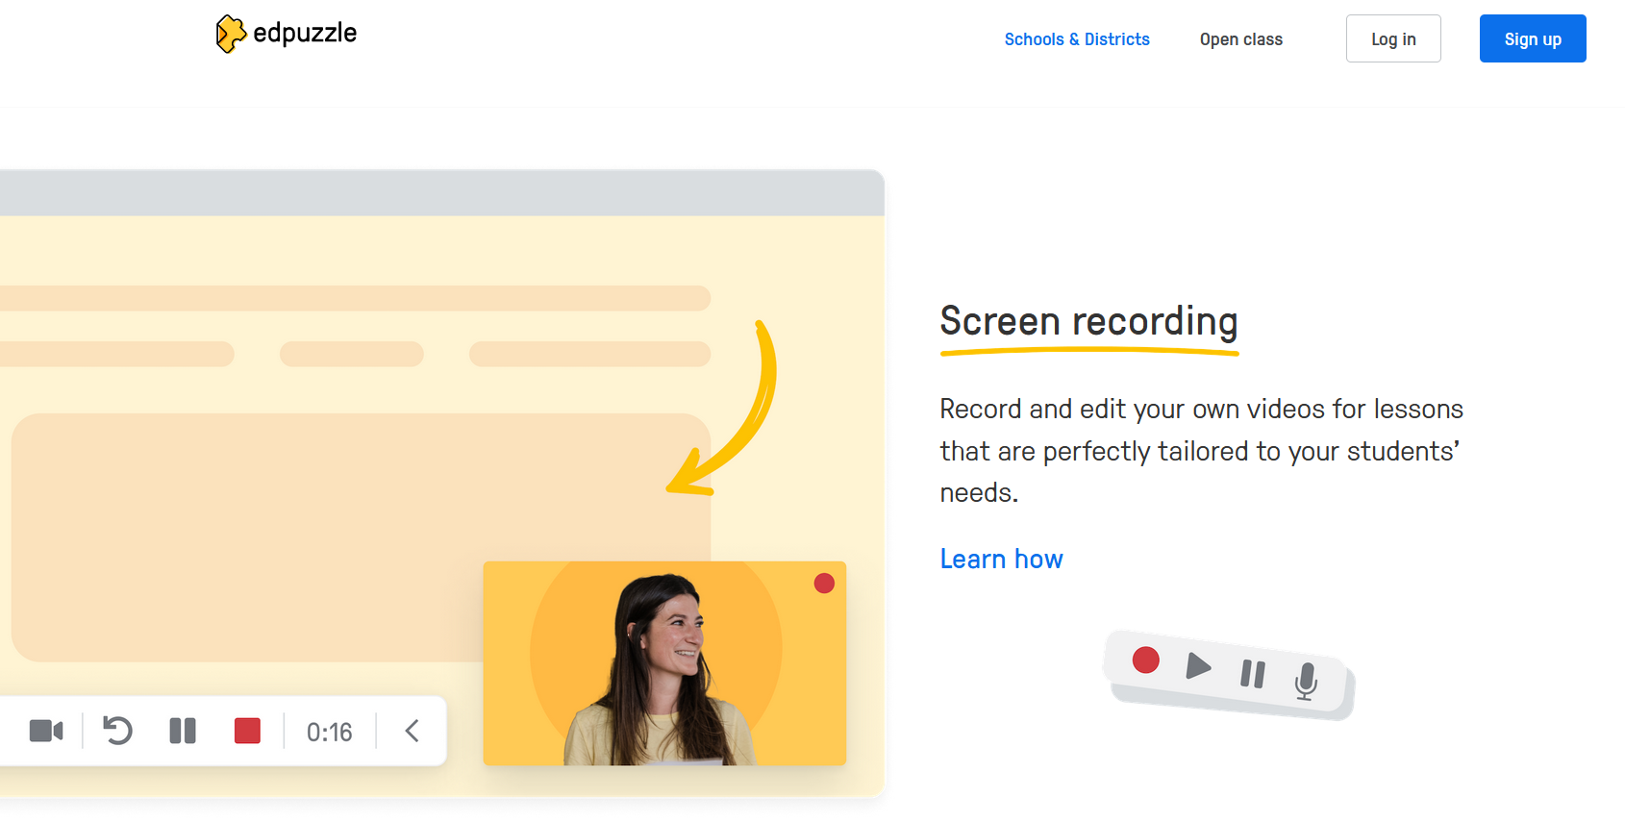The height and width of the screenshot is (822, 1625).
Task: Click the microphone icon on tilted control bar
Action: (x=1306, y=682)
